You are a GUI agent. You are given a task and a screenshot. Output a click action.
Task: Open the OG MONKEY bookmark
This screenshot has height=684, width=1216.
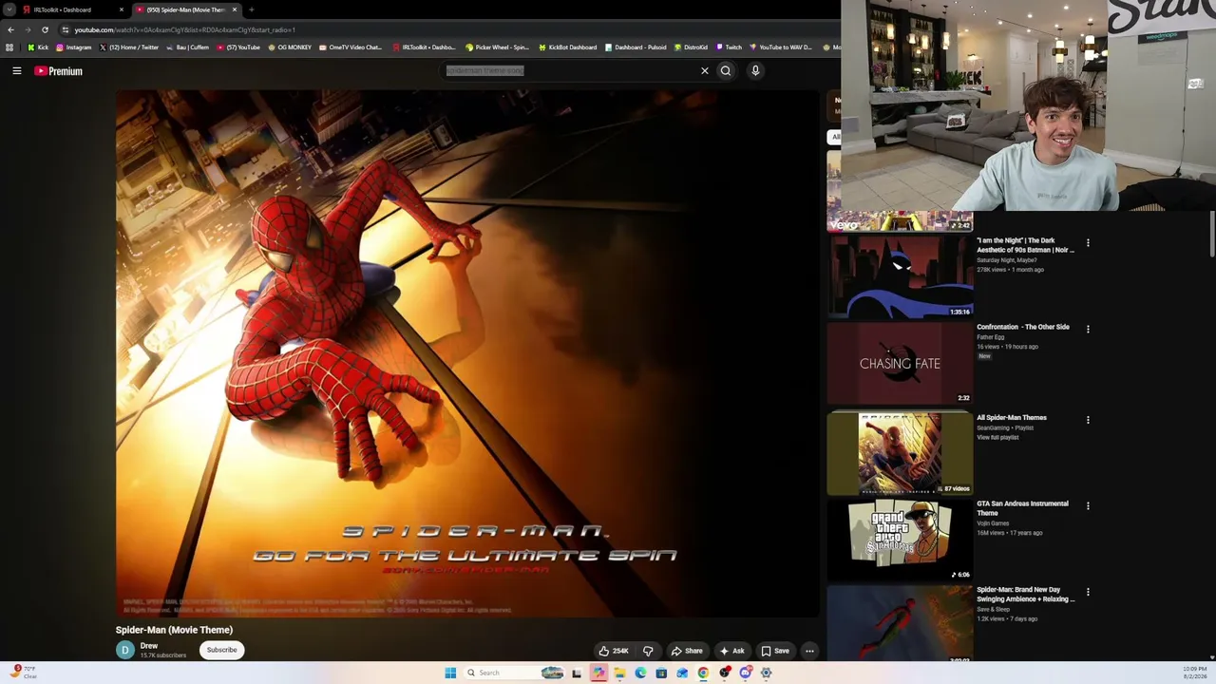[x=290, y=47]
